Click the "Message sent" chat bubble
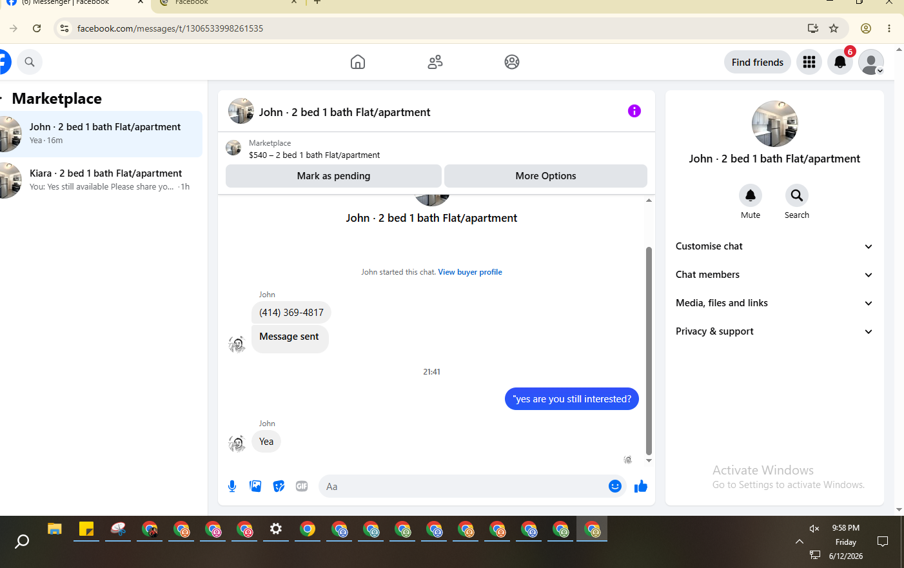Screen dimensions: 904x568 pos(290,338)
